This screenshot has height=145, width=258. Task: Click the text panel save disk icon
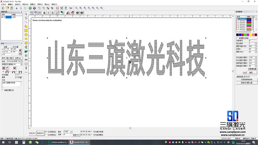pyautogui.click(x=14, y=68)
